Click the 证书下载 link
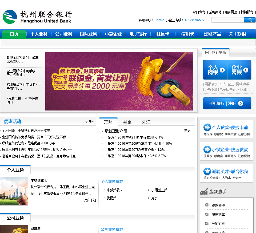 point(211,89)
